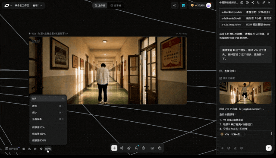
Task: Click the 成片已合成 status label
Action: coord(227,78)
